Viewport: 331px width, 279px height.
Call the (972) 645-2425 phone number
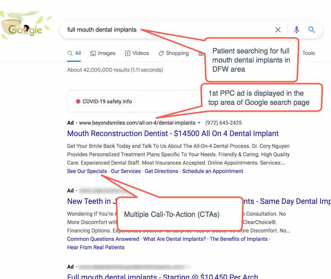[x=224, y=123]
